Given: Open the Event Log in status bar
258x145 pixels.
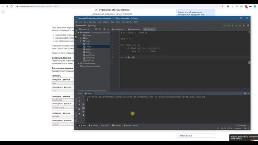Looking at the screenshot, I should coord(241,125).
